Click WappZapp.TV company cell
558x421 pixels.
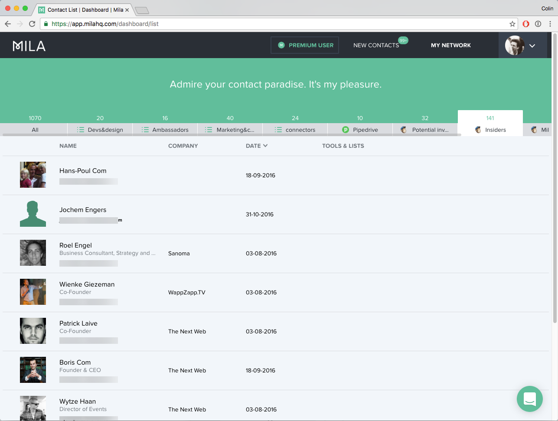[x=187, y=292]
